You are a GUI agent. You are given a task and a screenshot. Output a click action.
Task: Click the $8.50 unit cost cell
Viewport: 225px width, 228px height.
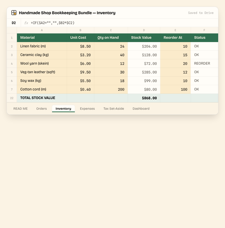(80, 46)
